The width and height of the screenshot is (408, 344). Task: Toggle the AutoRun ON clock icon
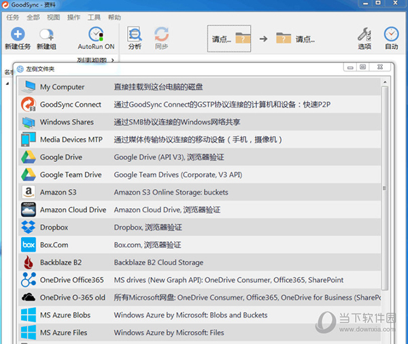click(x=96, y=34)
